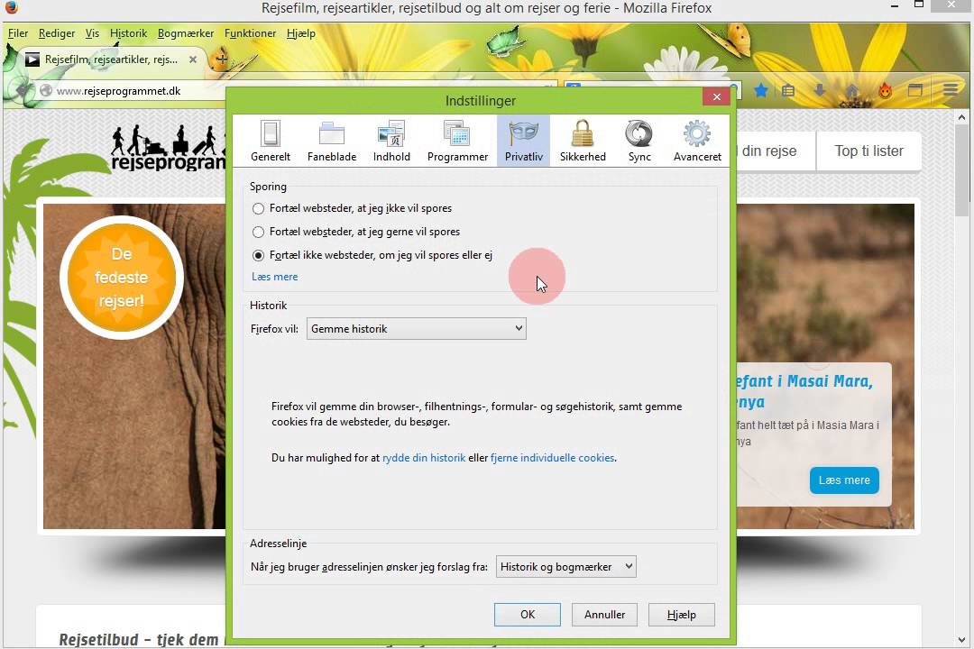The image size is (974, 649).
Task: Open the Filer menu
Action: coord(17,33)
